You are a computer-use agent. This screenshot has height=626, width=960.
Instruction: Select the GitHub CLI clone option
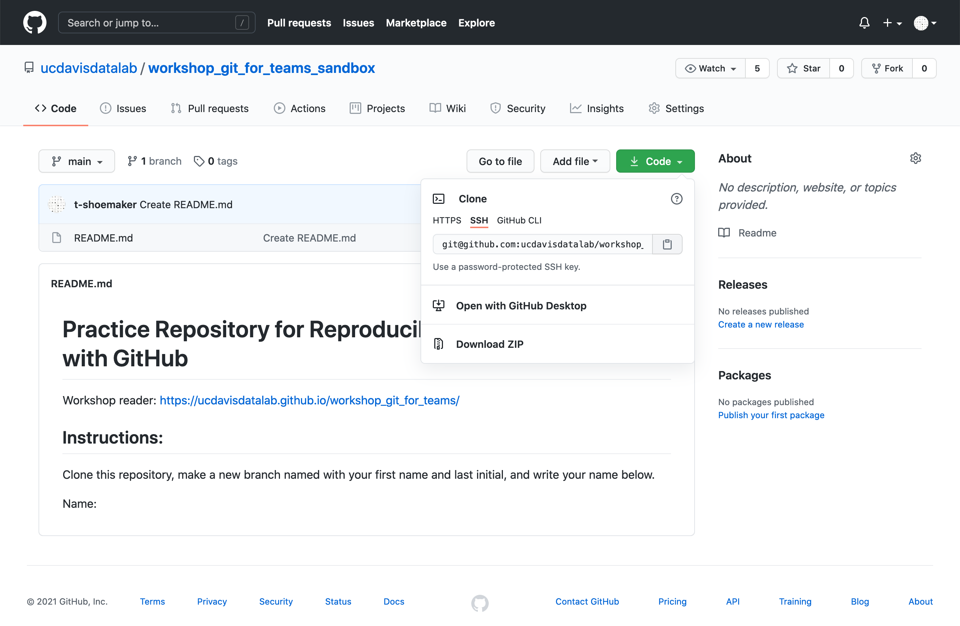pyautogui.click(x=519, y=221)
